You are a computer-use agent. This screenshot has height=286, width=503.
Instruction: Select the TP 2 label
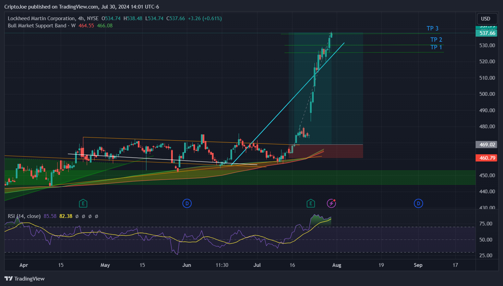tap(436, 40)
